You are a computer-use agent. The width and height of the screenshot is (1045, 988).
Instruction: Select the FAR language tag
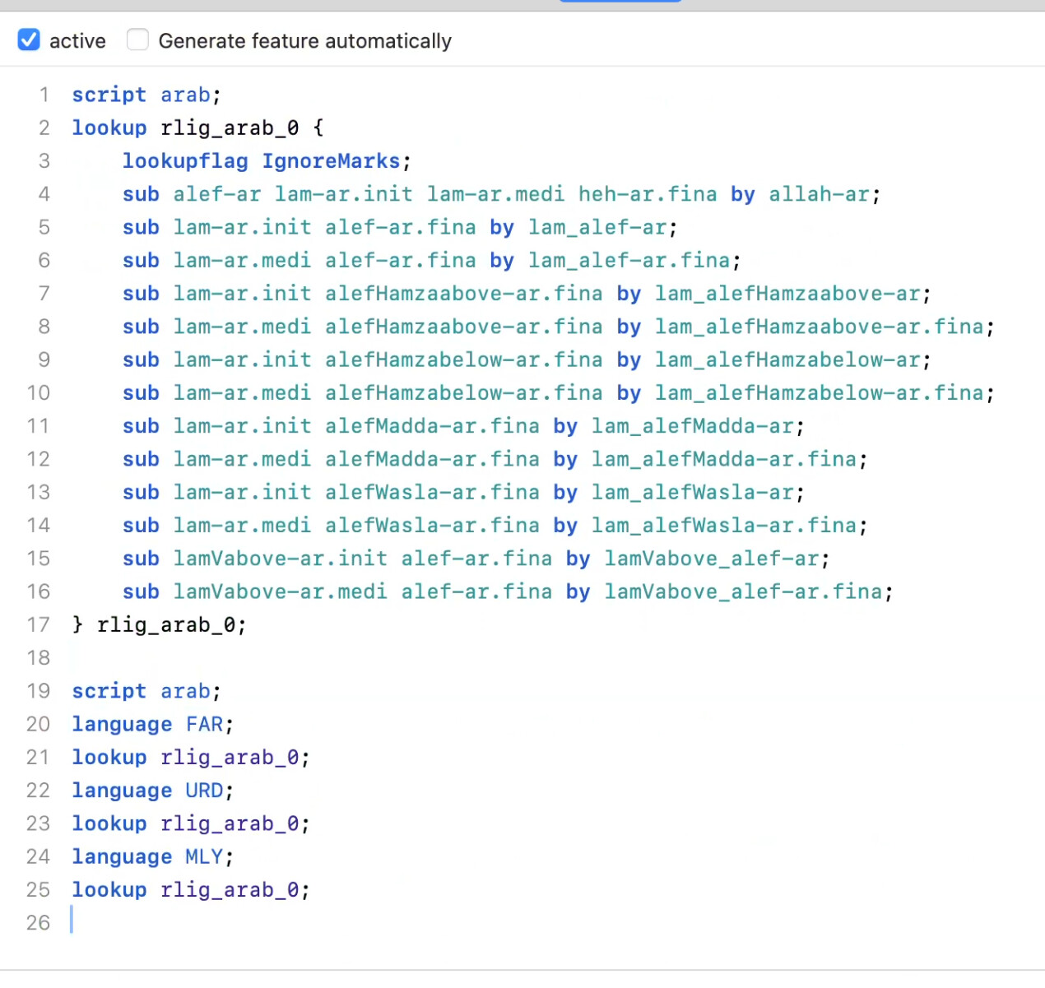pyautogui.click(x=204, y=724)
